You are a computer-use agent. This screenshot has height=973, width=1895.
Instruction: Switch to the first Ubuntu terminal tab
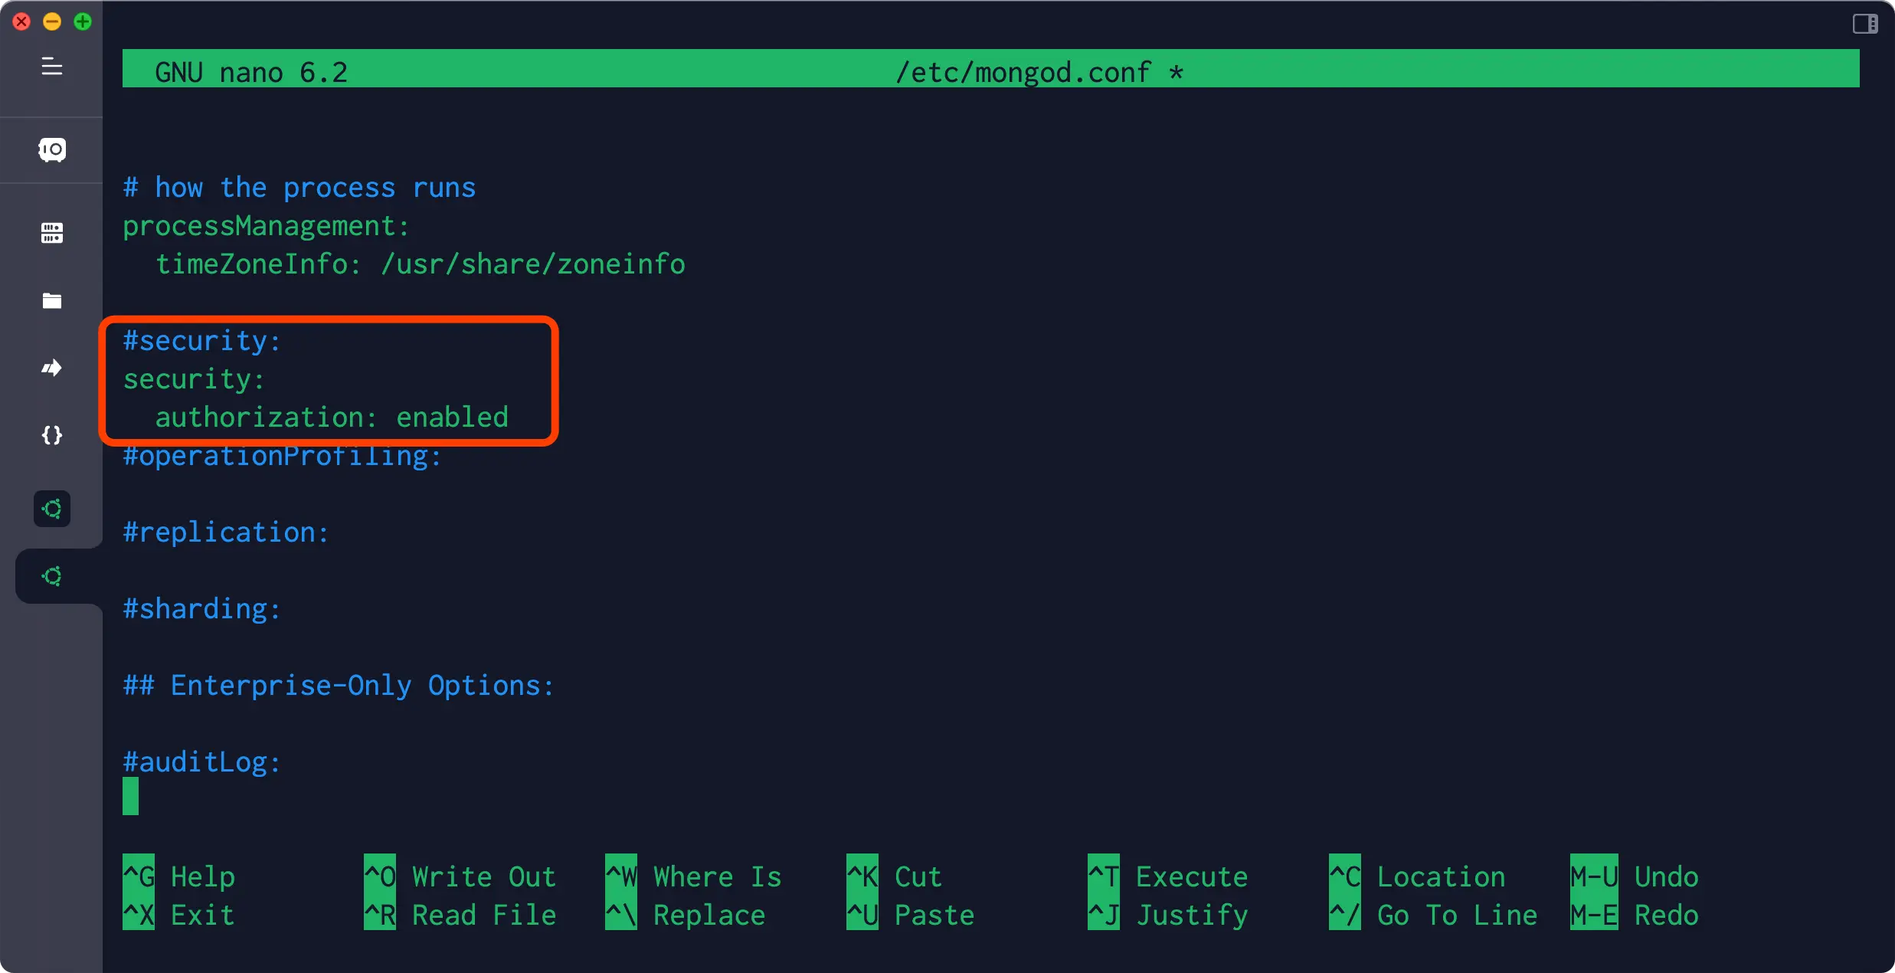pos(51,509)
